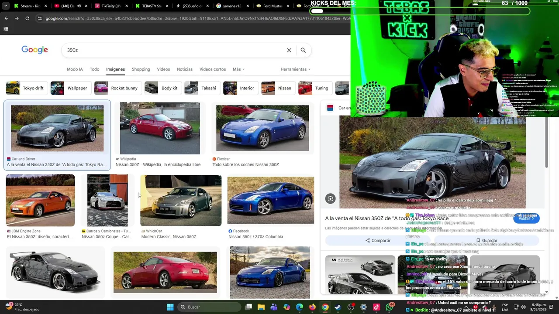Select the Shopping tab
The height and width of the screenshot is (314, 559).
pyautogui.click(x=141, y=69)
